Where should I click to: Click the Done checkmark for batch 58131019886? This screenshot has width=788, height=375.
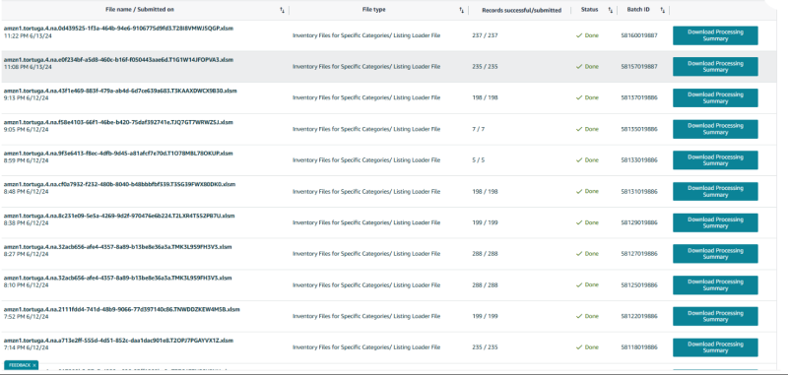click(579, 191)
